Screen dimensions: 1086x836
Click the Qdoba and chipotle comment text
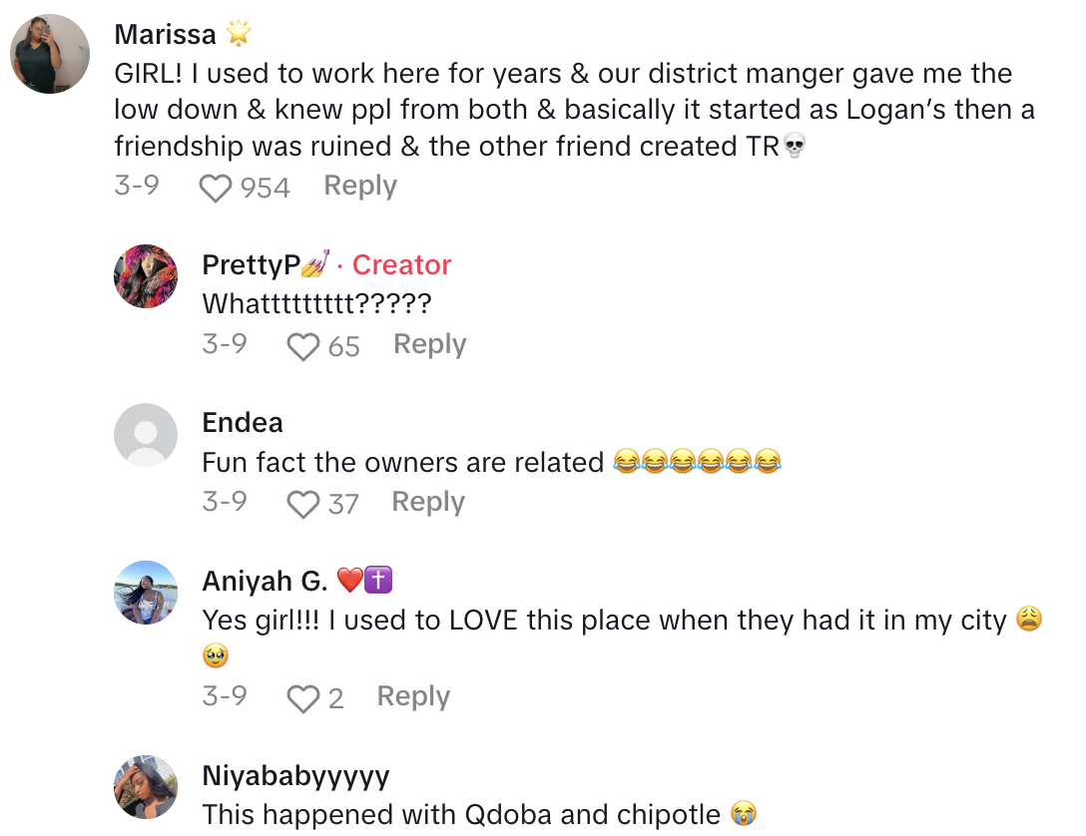coord(461,814)
